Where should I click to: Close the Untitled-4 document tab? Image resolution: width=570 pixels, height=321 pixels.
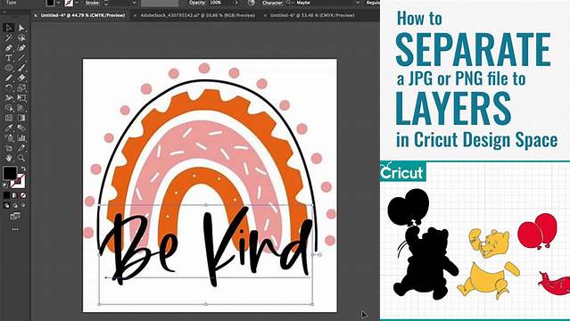point(36,15)
